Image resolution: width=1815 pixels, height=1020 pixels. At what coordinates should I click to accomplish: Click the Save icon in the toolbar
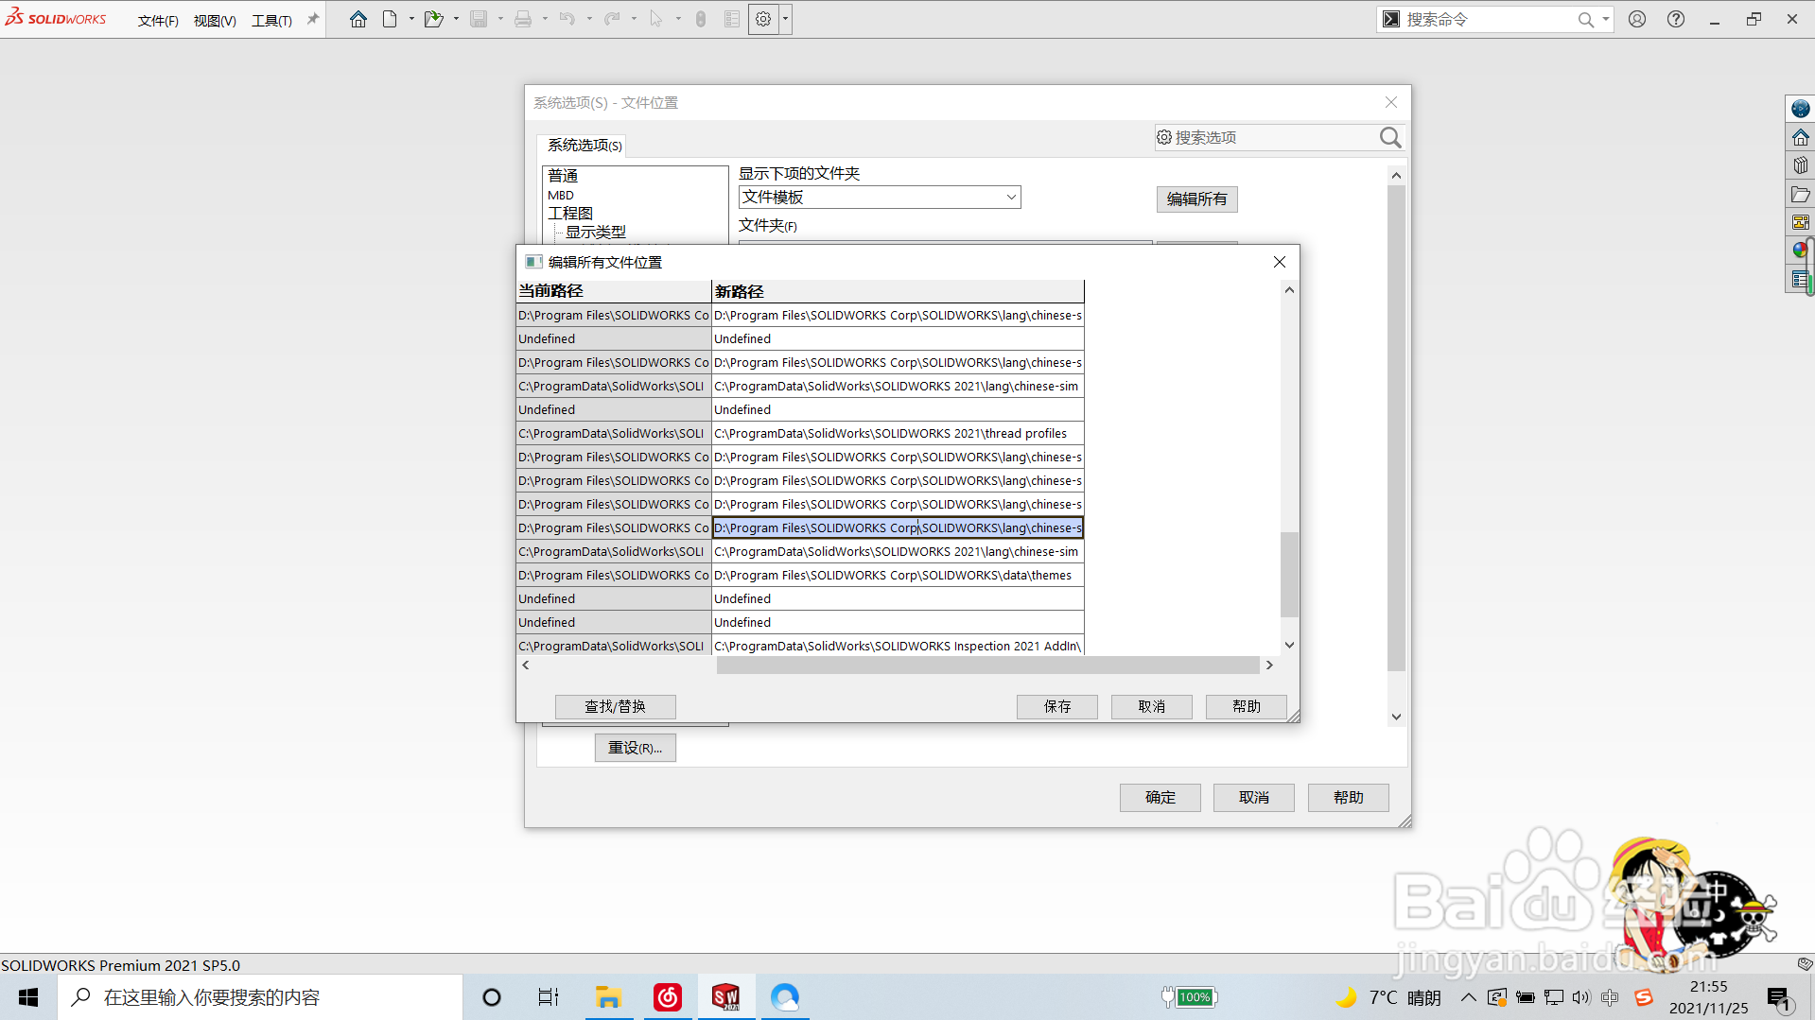[x=479, y=19]
